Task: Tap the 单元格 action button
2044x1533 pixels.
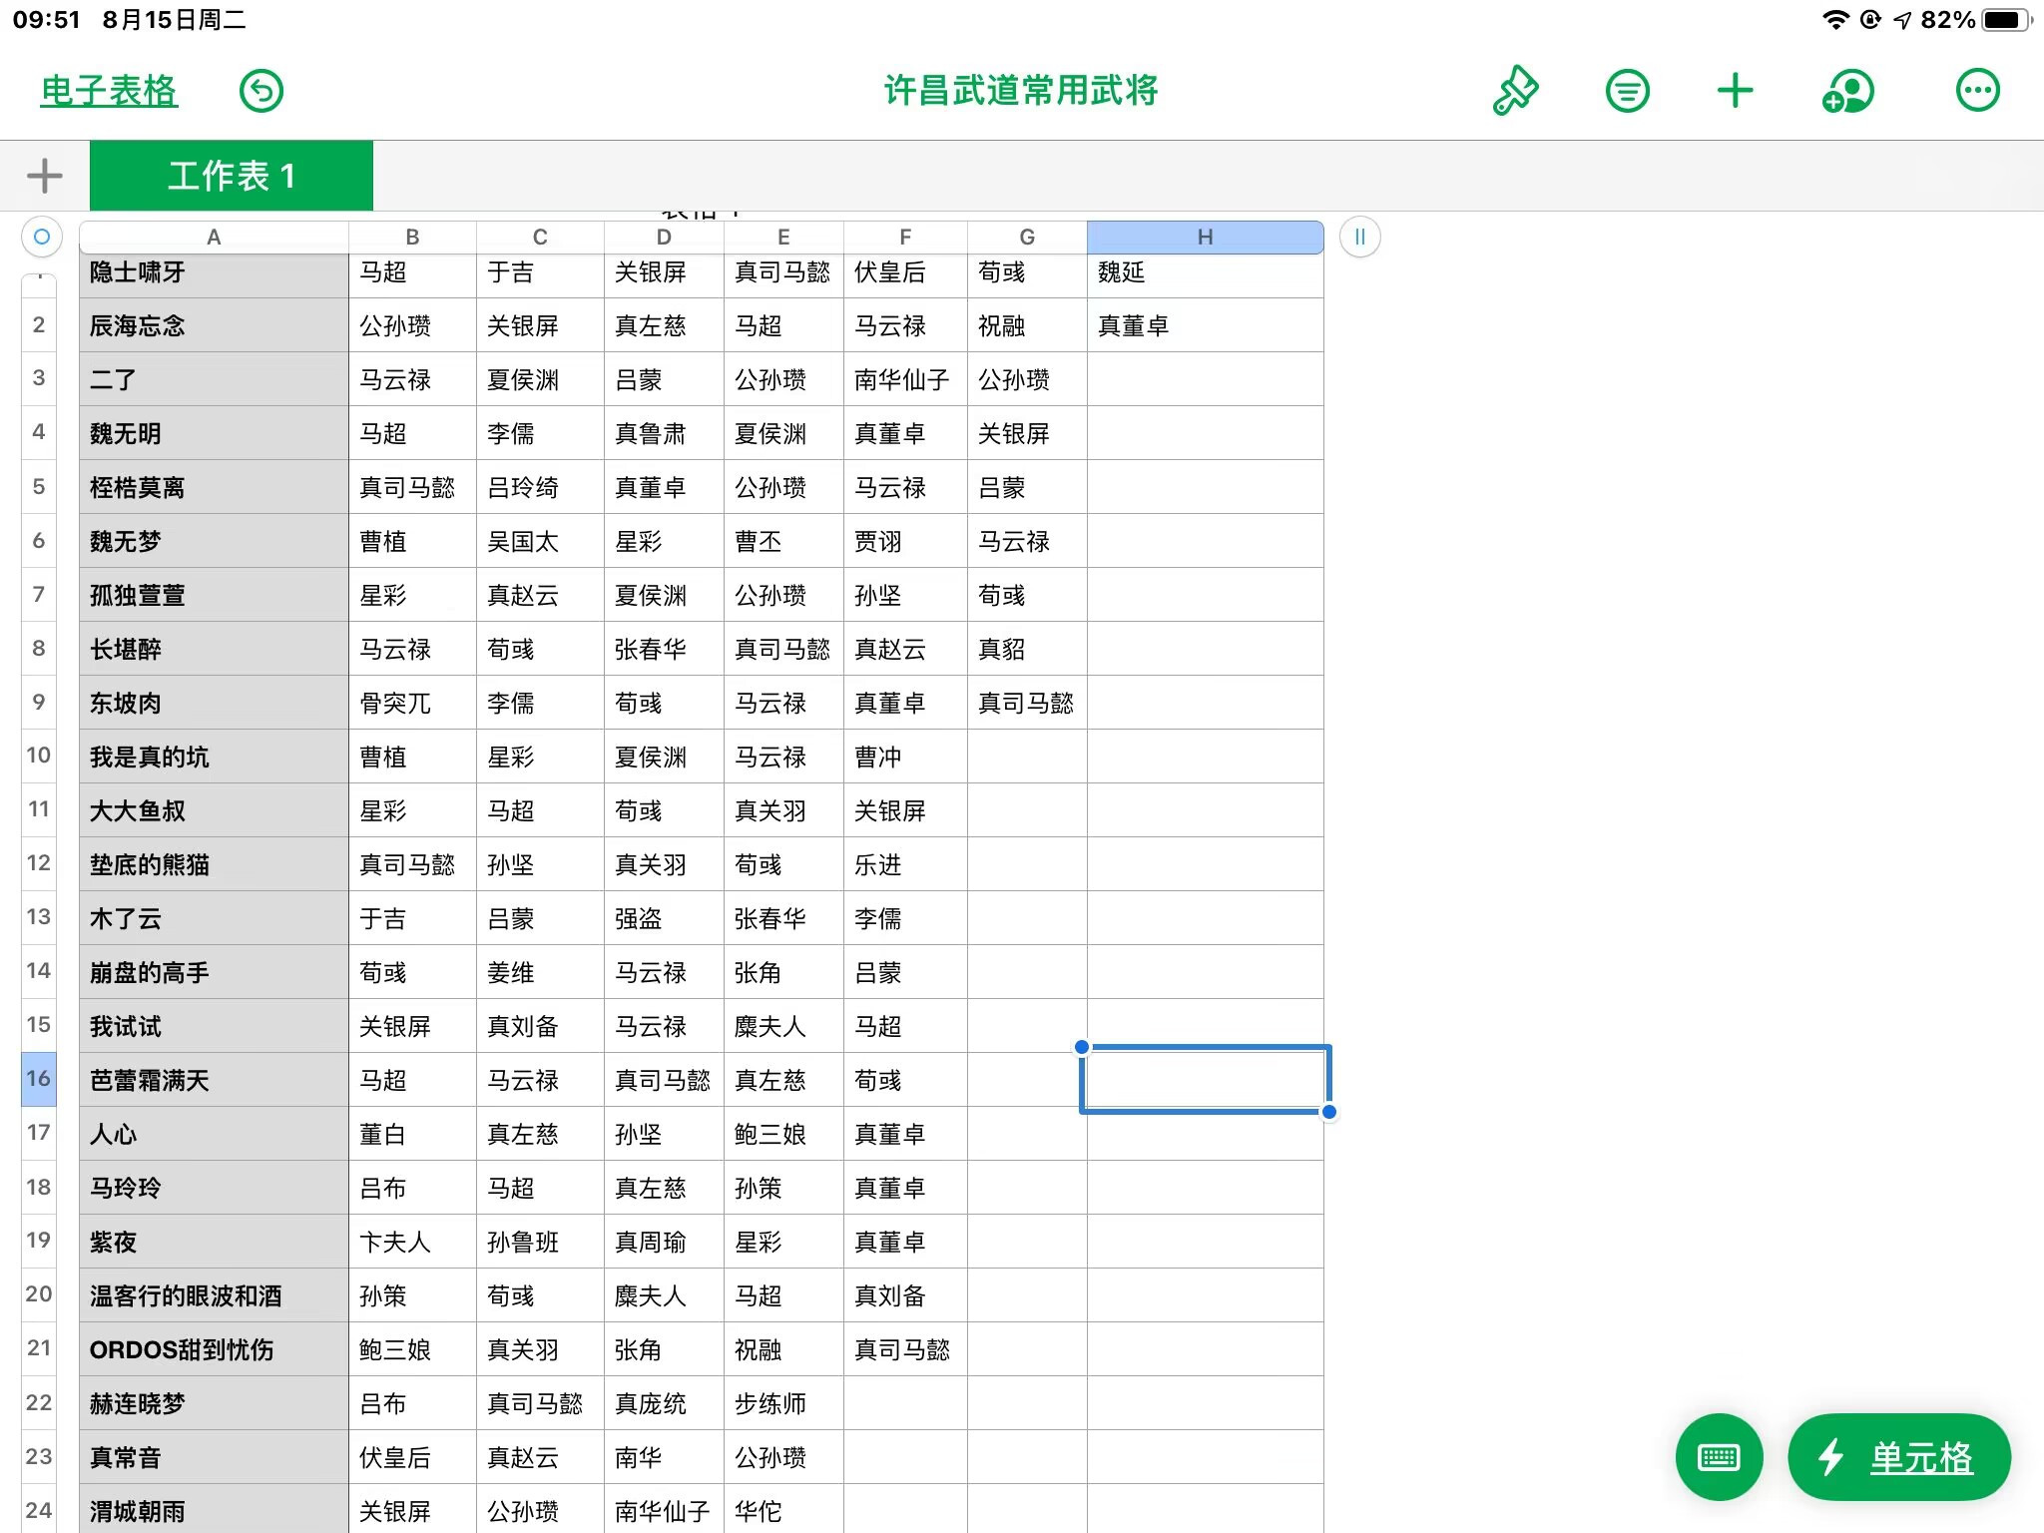Action: 1898,1457
